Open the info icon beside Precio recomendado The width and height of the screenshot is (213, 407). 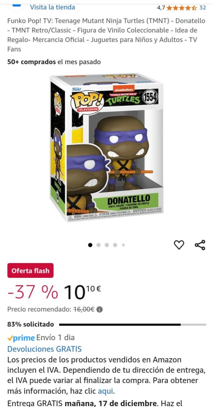100,309
